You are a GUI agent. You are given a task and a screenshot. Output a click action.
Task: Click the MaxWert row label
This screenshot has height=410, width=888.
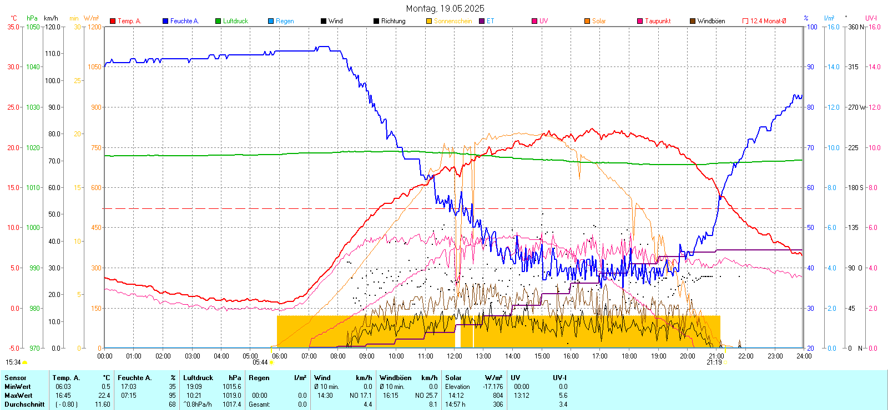click(x=18, y=396)
